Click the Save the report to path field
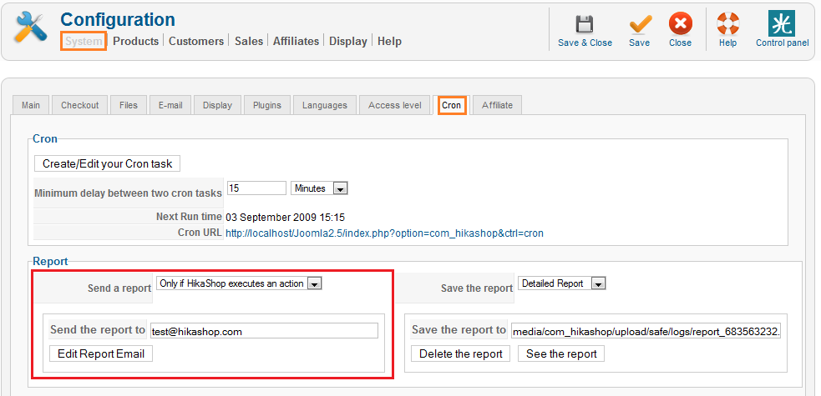This screenshot has width=821, height=396. (x=646, y=331)
